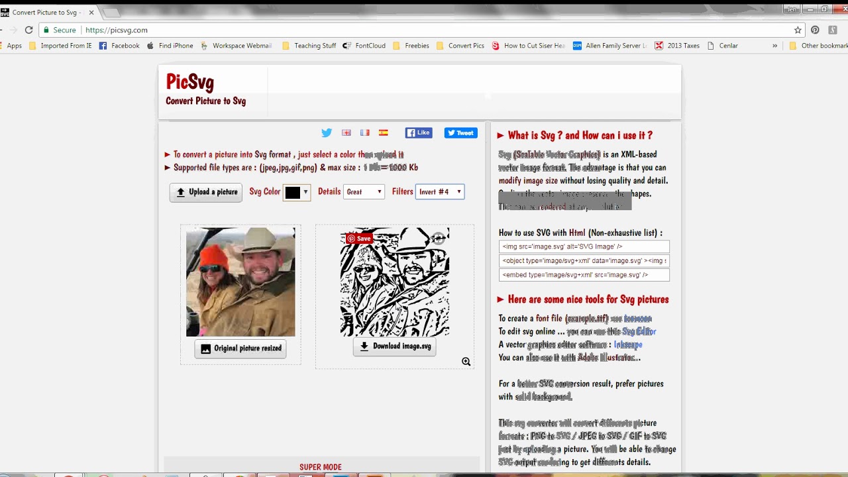
Task: Open How to Cut Siser bookmark
Action: 529,46
